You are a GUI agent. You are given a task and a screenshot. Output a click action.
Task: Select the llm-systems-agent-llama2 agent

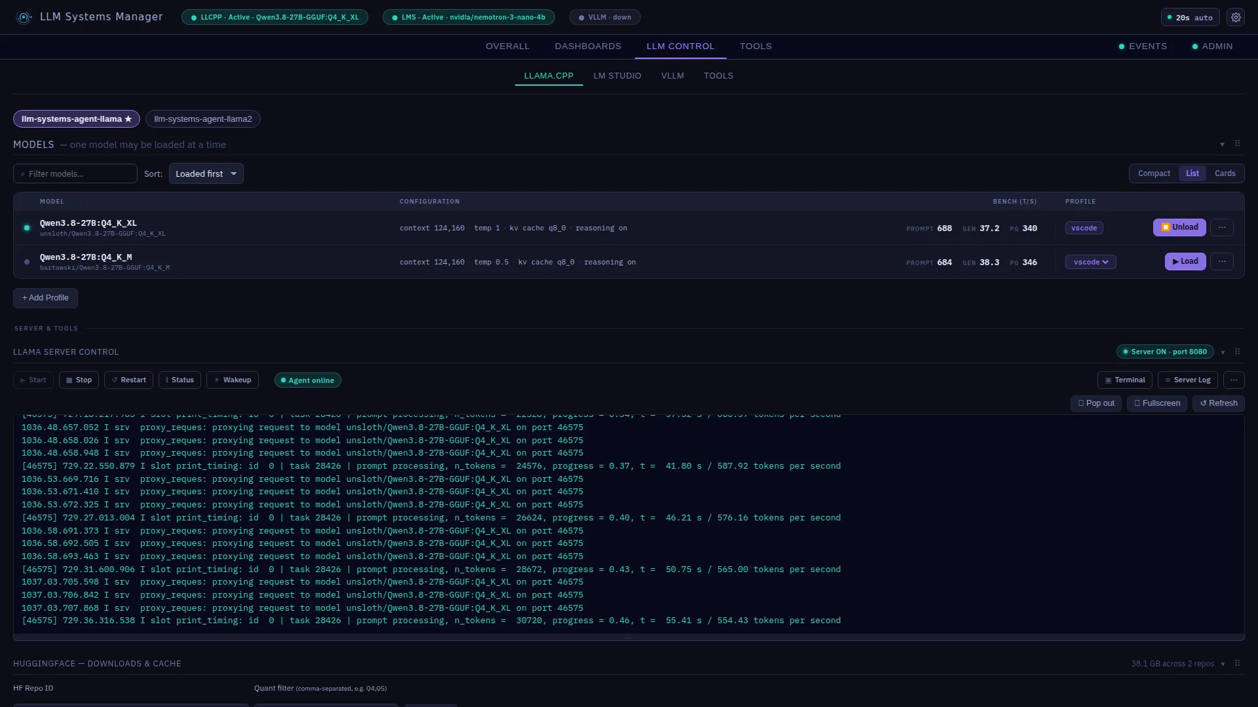(x=203, y=119)
